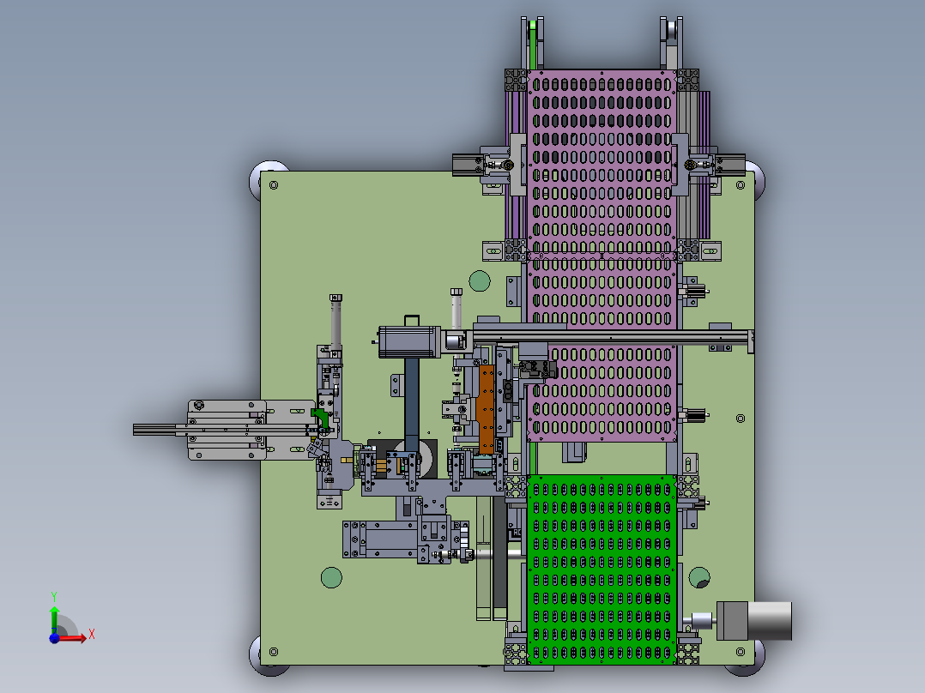This screenshot has height=693, width=925.
Task: Pick the gray motor beside the green tray
Action: (754, 620)
